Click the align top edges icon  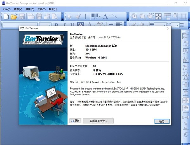(186, 52)
